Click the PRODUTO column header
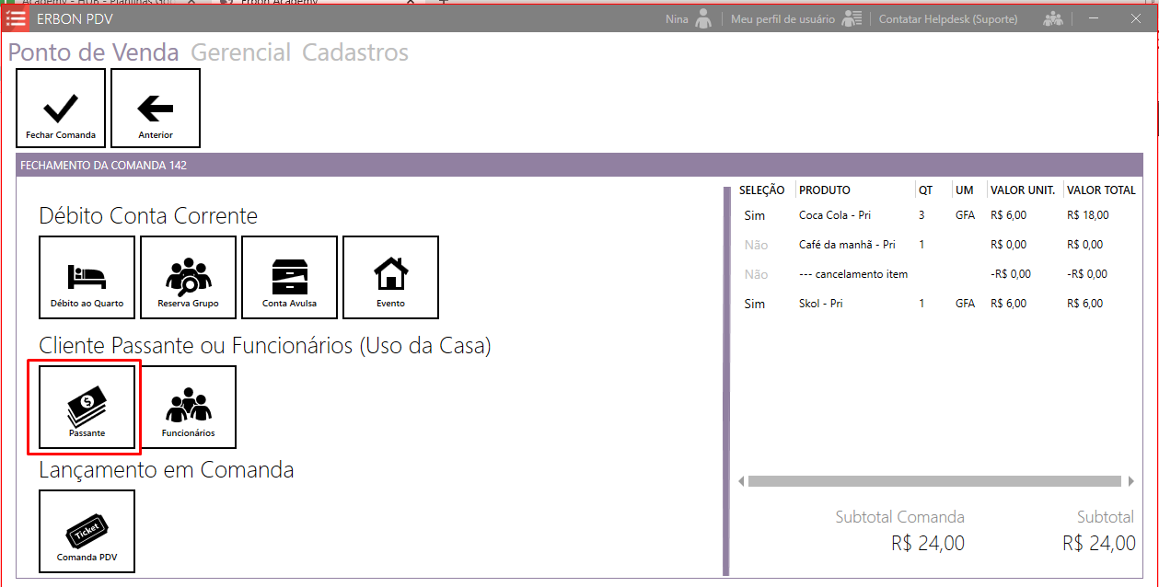The height and width of the screenshot is (587, 1159). (x=824, y=190)
